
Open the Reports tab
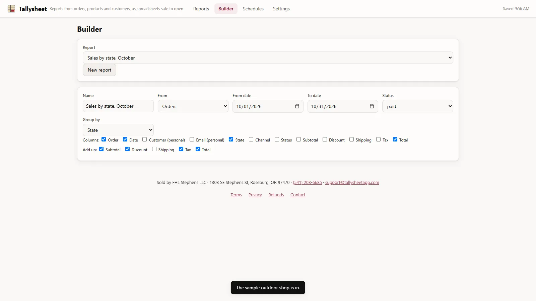(201, 9)
